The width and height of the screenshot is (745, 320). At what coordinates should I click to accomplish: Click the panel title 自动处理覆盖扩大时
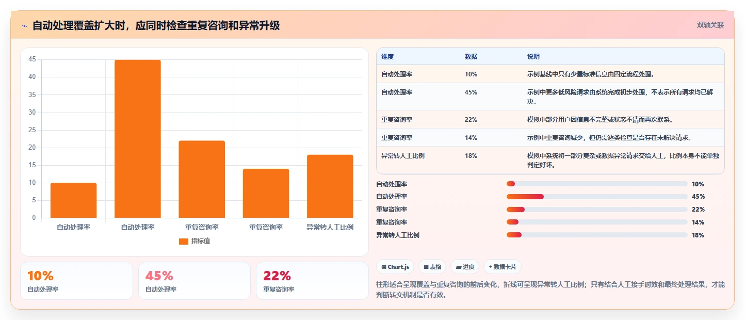coord(156,25)
